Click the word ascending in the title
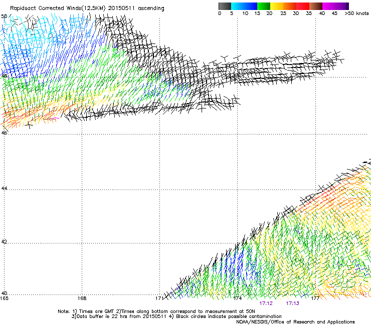The image size is (371, 325). tap(151, 8)
